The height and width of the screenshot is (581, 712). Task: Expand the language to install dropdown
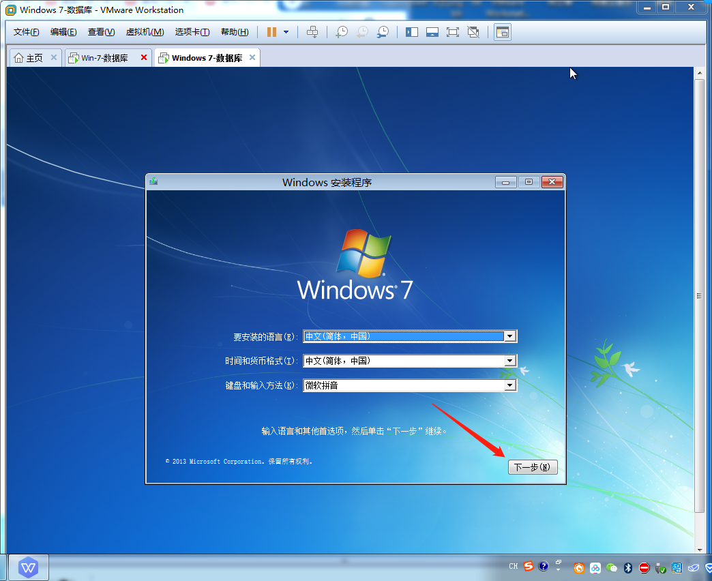pos(509,336)
